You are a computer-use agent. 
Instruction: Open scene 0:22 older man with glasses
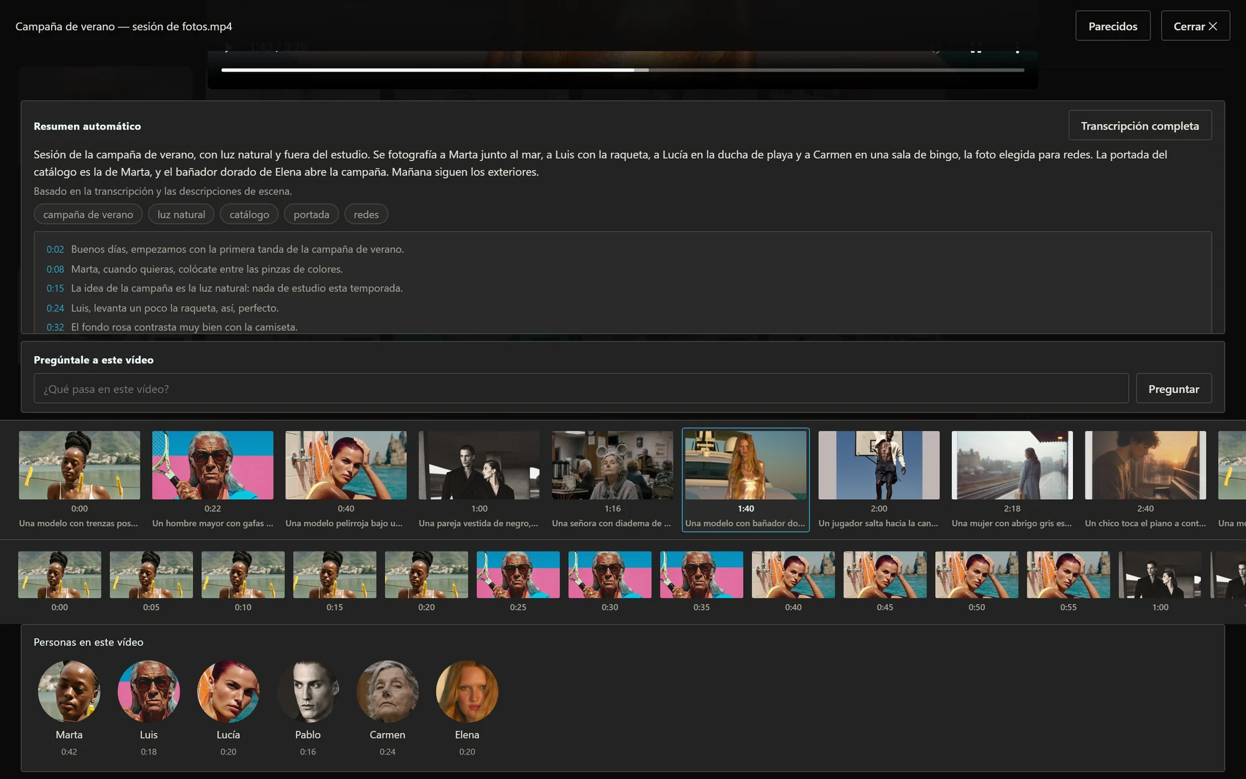click(212, 479)
